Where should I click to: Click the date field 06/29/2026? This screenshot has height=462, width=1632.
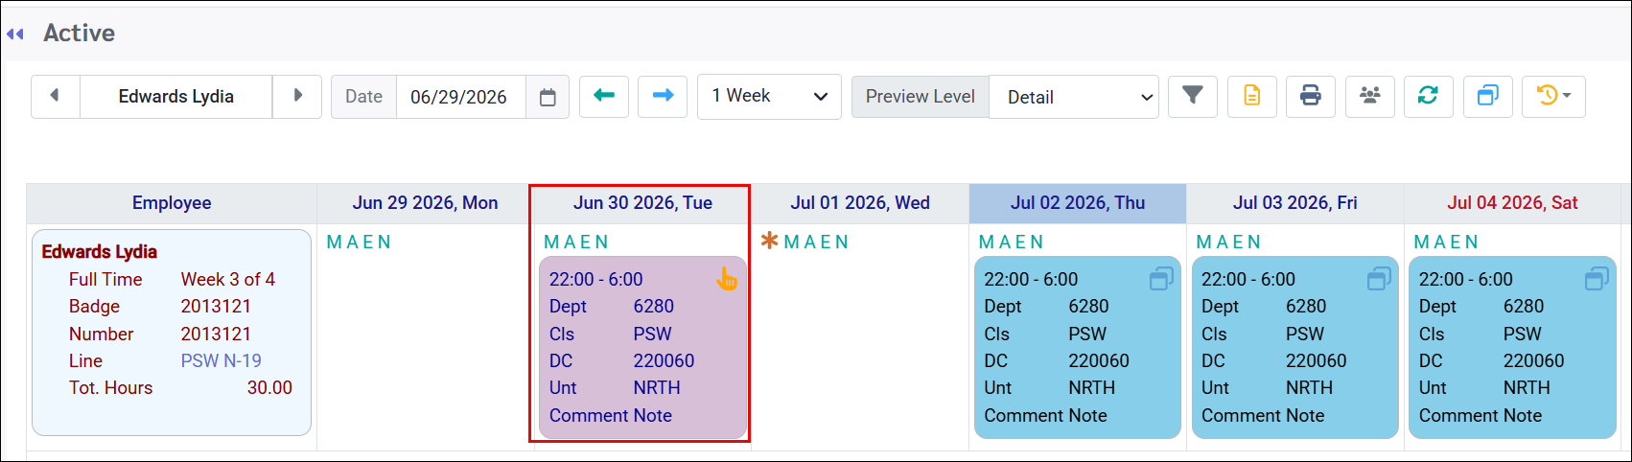[460, 97]
